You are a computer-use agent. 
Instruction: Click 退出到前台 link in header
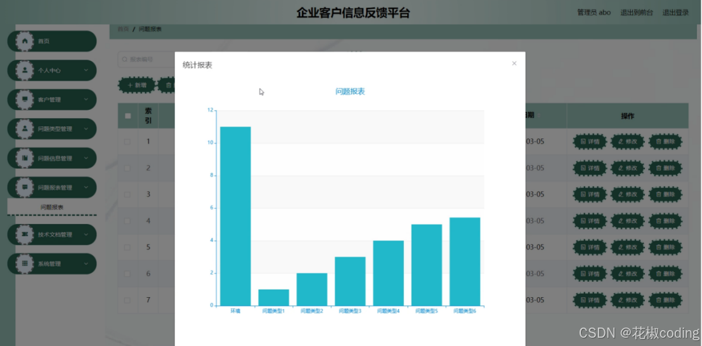pyautogui.click(x=636, y=13)
